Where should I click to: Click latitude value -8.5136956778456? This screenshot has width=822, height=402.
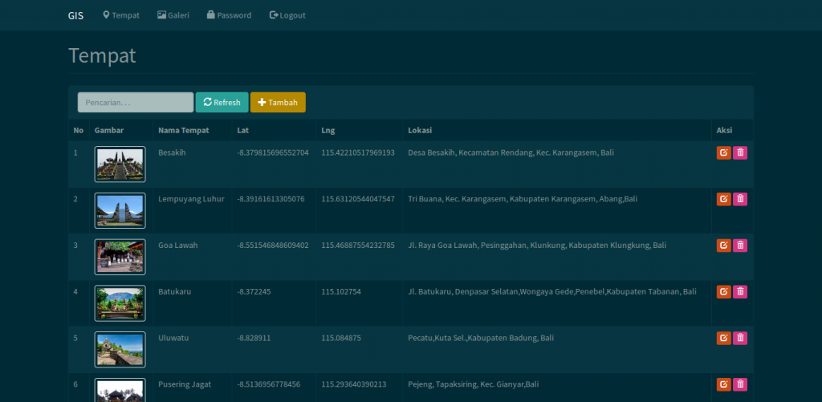coord(268,384)
